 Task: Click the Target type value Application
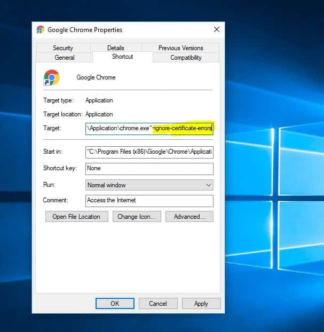[99, 100]
